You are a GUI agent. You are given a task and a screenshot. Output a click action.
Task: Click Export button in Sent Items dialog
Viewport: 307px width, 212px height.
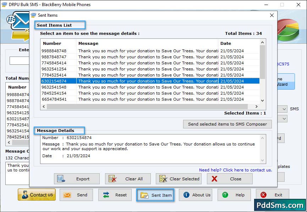[77, 179]
